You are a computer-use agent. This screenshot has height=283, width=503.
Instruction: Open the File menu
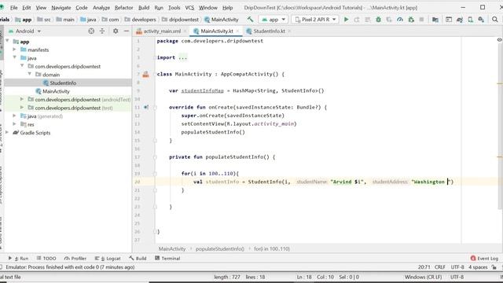[x=13, y=7]
